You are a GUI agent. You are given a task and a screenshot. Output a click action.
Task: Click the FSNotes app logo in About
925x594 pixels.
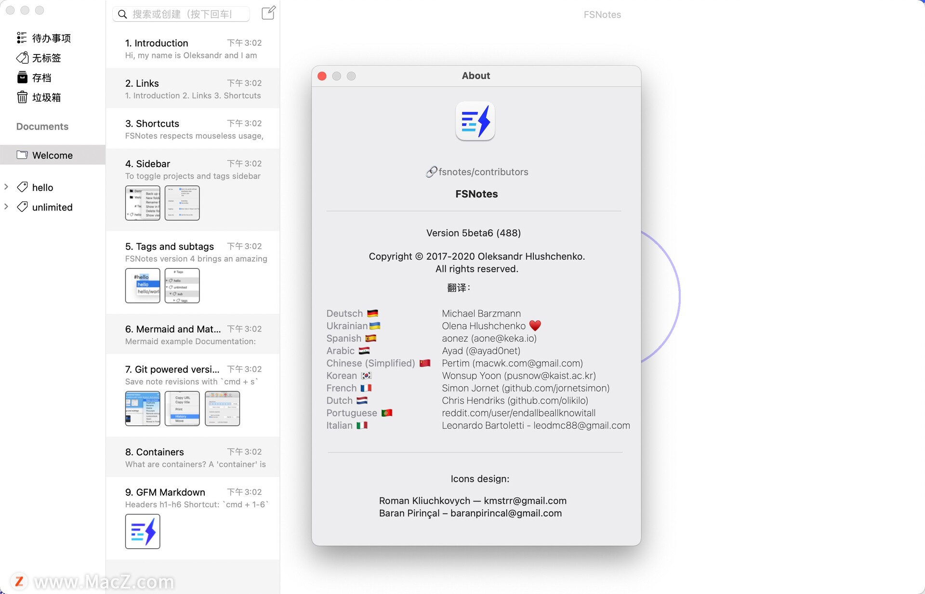click(x=475, y=121)
